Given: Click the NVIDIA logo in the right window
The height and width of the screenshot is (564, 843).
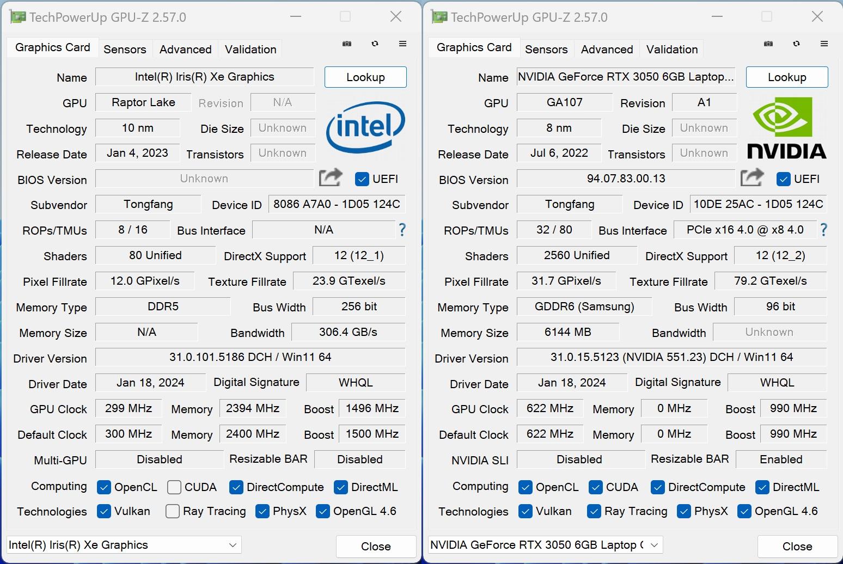Looking at the screenshot, I should (x=786, y=128).
